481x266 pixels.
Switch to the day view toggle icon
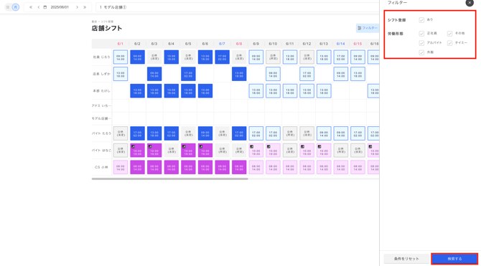click(8, 7)
